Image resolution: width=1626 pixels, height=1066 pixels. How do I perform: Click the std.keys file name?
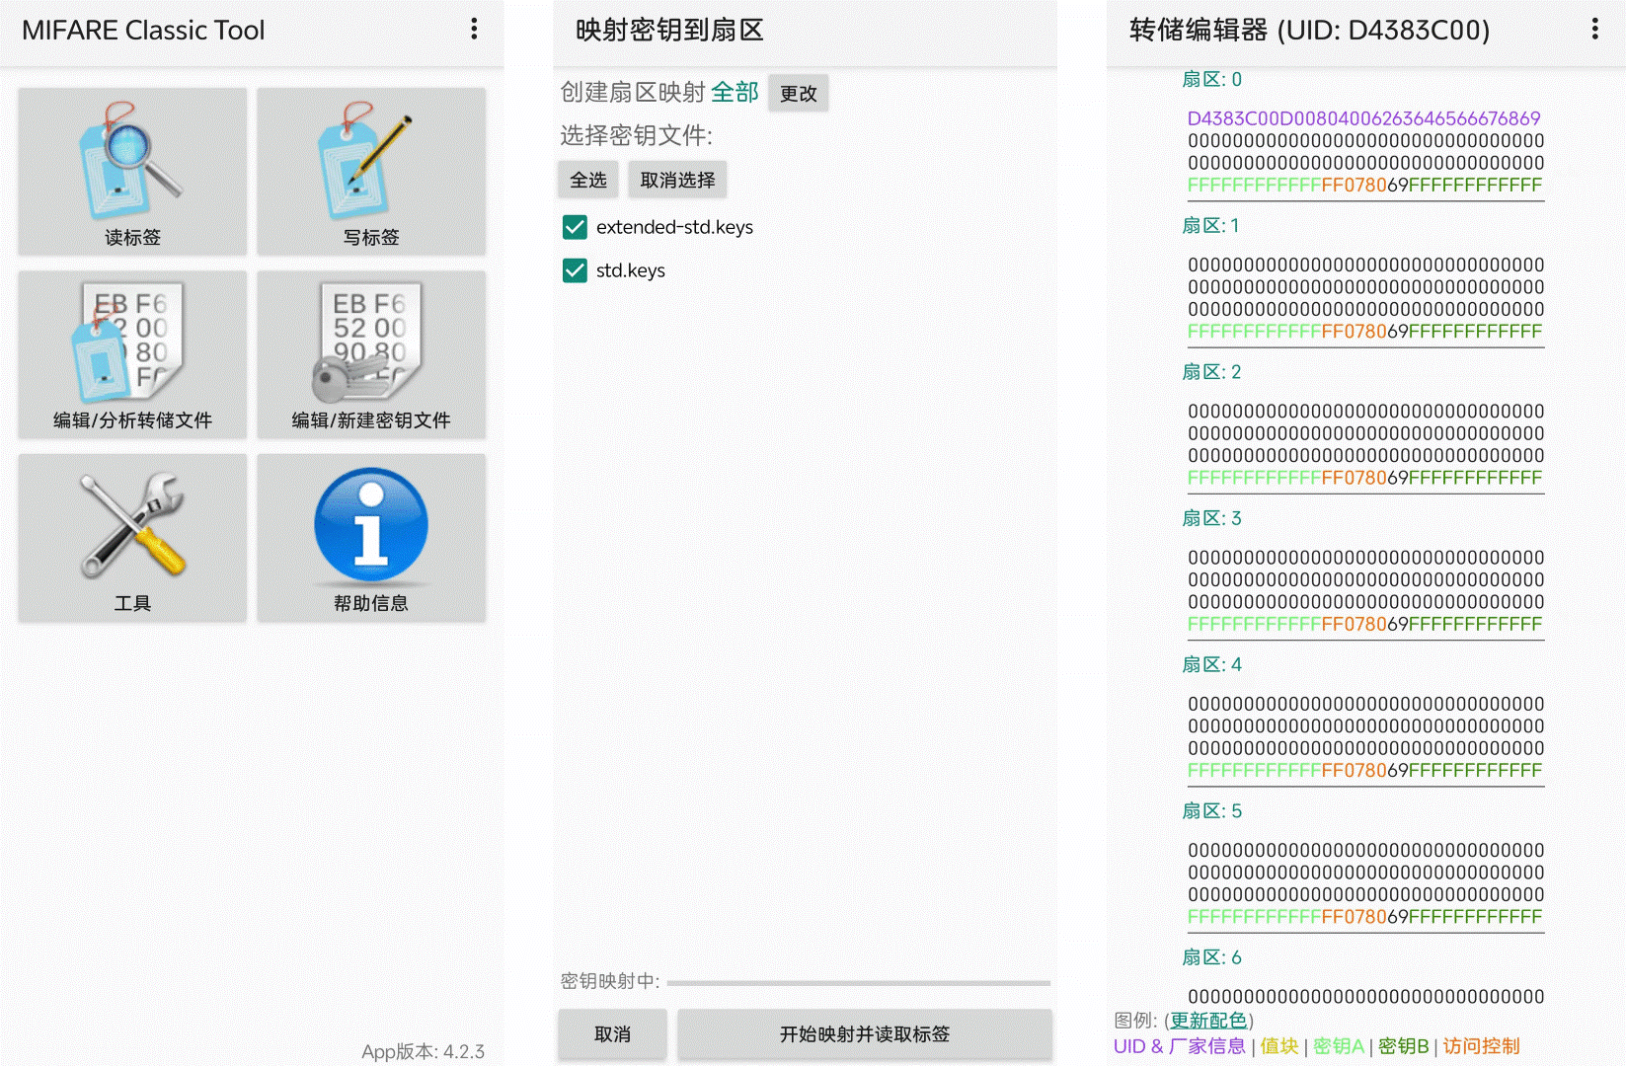click(x=630, y=270)
